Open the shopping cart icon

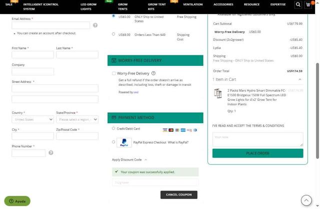pyautogui.click(x=308, y=4)
